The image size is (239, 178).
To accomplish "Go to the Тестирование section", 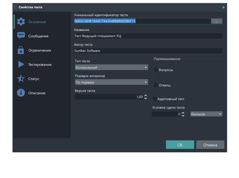I will (42, 65).
